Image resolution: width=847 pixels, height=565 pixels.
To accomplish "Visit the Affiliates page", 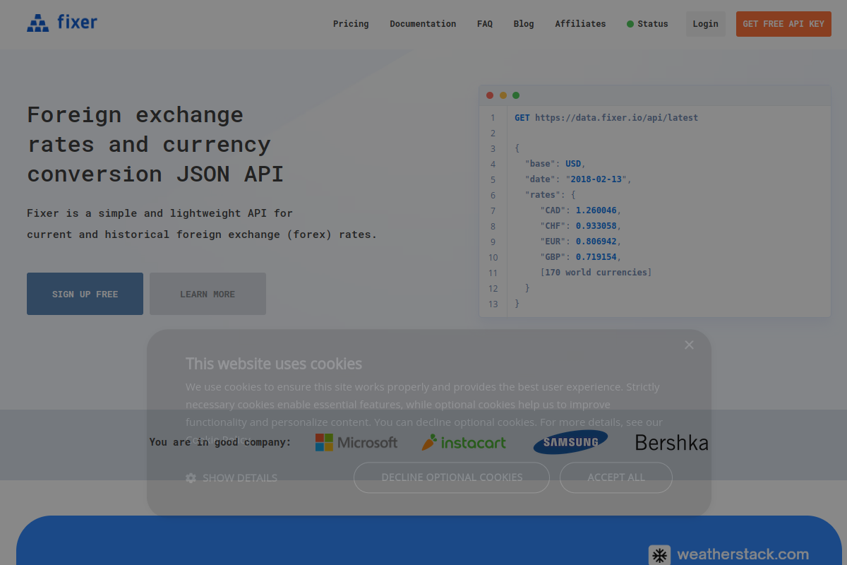I will (x=580, y=23).
